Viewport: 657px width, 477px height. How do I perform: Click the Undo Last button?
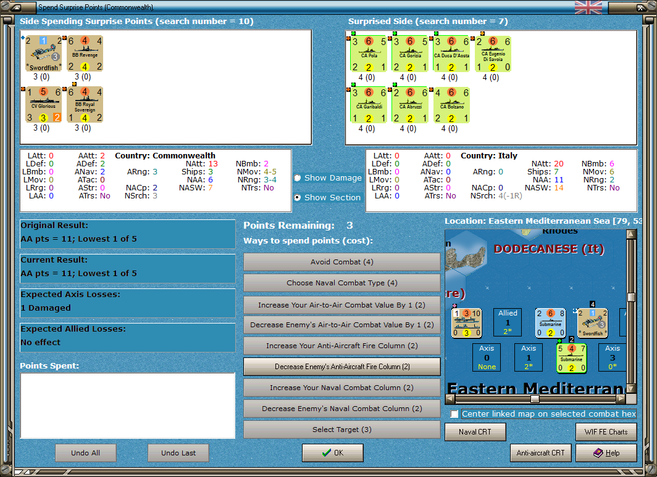coord(178,453)
